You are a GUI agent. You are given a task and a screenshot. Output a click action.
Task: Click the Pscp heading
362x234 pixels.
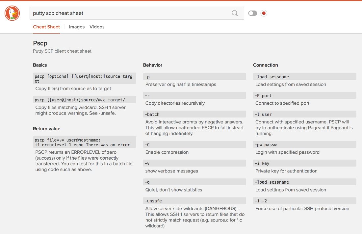point(40,43)
